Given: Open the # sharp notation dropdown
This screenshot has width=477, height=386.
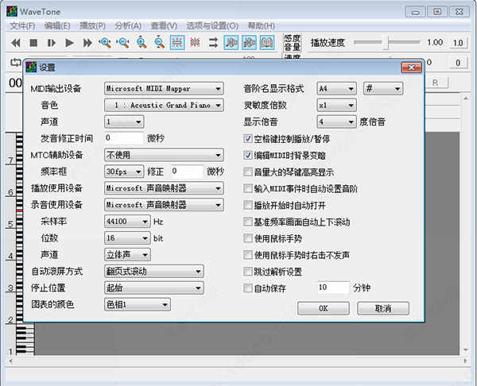Looking at the screenshot, I should pos(383,88).
